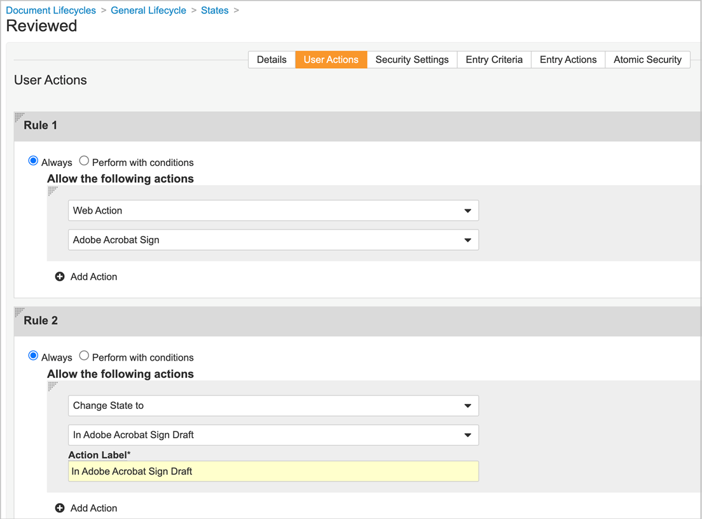This screenshot has height=519, width=702.
Task: Click the plus icon under Rule 2
Action: [60, 508]
